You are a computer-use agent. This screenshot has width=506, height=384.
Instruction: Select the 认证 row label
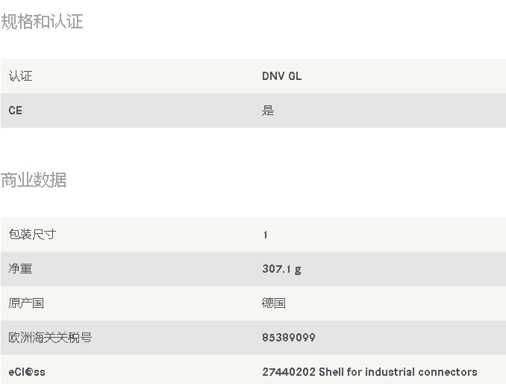coord(20,76)
